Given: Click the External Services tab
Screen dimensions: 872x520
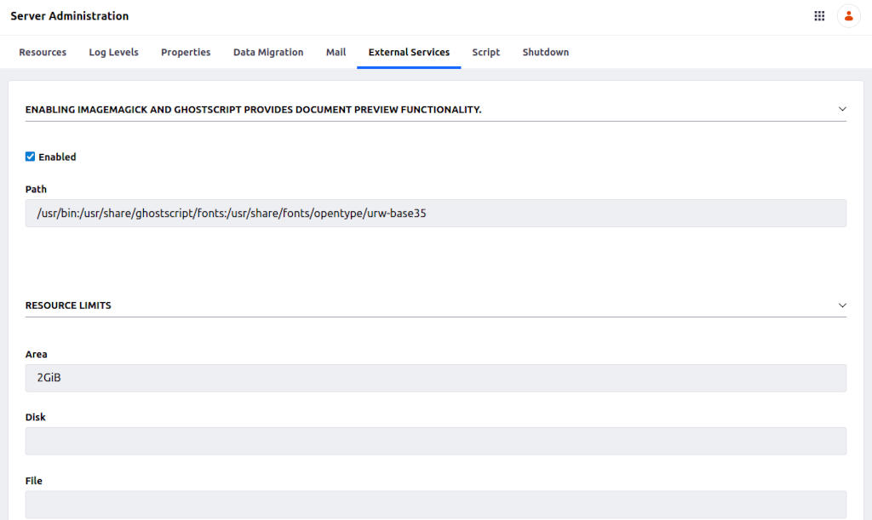Looking at the screenshot, I should tap(409, 52).
